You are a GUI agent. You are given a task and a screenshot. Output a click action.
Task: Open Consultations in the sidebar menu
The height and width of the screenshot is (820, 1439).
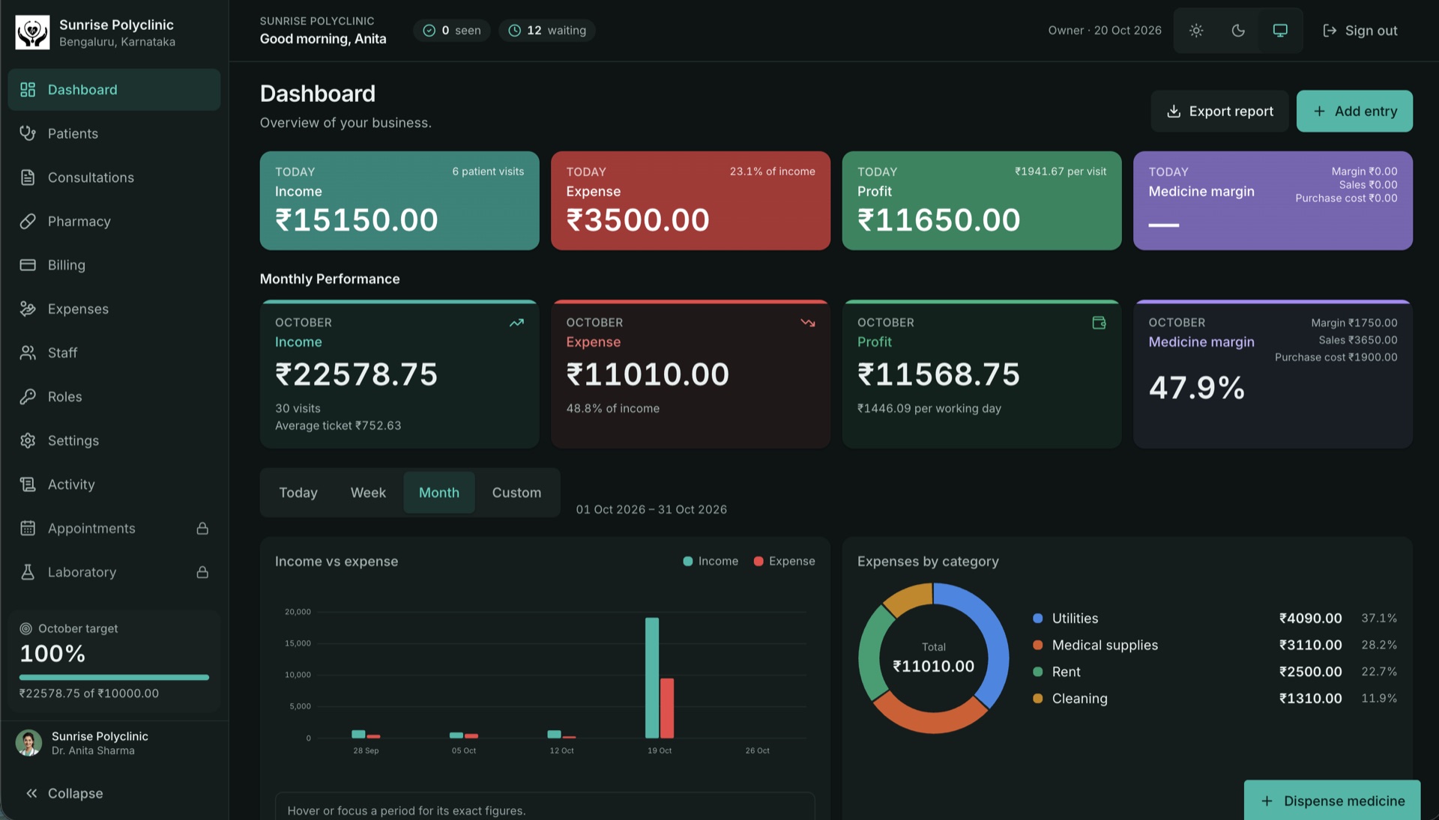pyautogui.click(x=114, y=177)
